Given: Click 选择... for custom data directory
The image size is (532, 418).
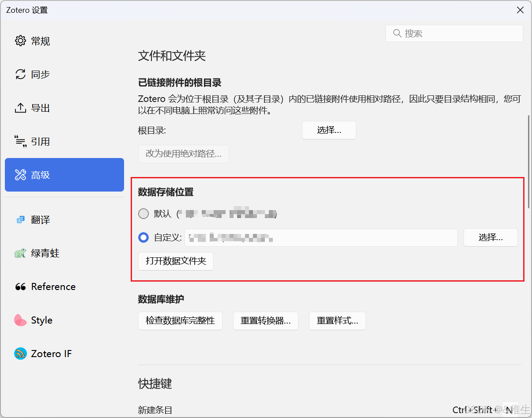Looking at the screenshot, I should [490, 237].
